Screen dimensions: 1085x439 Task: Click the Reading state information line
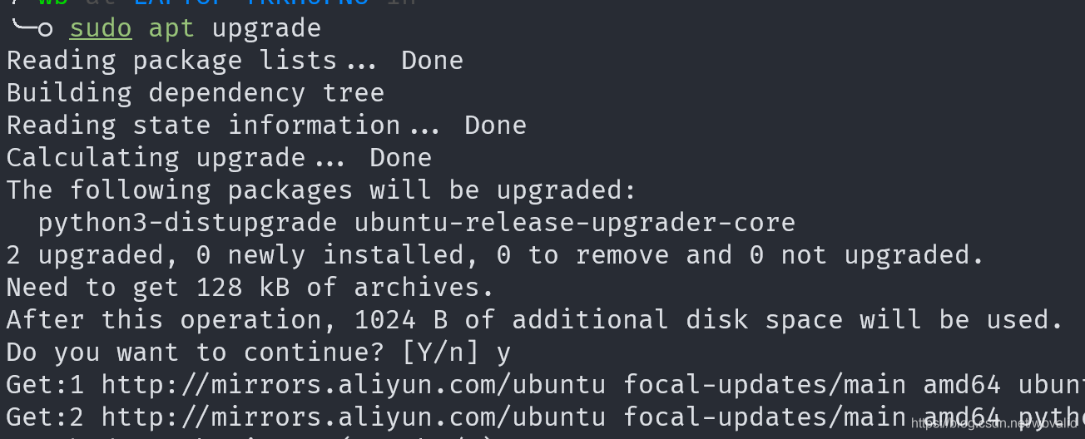point(266,126)
